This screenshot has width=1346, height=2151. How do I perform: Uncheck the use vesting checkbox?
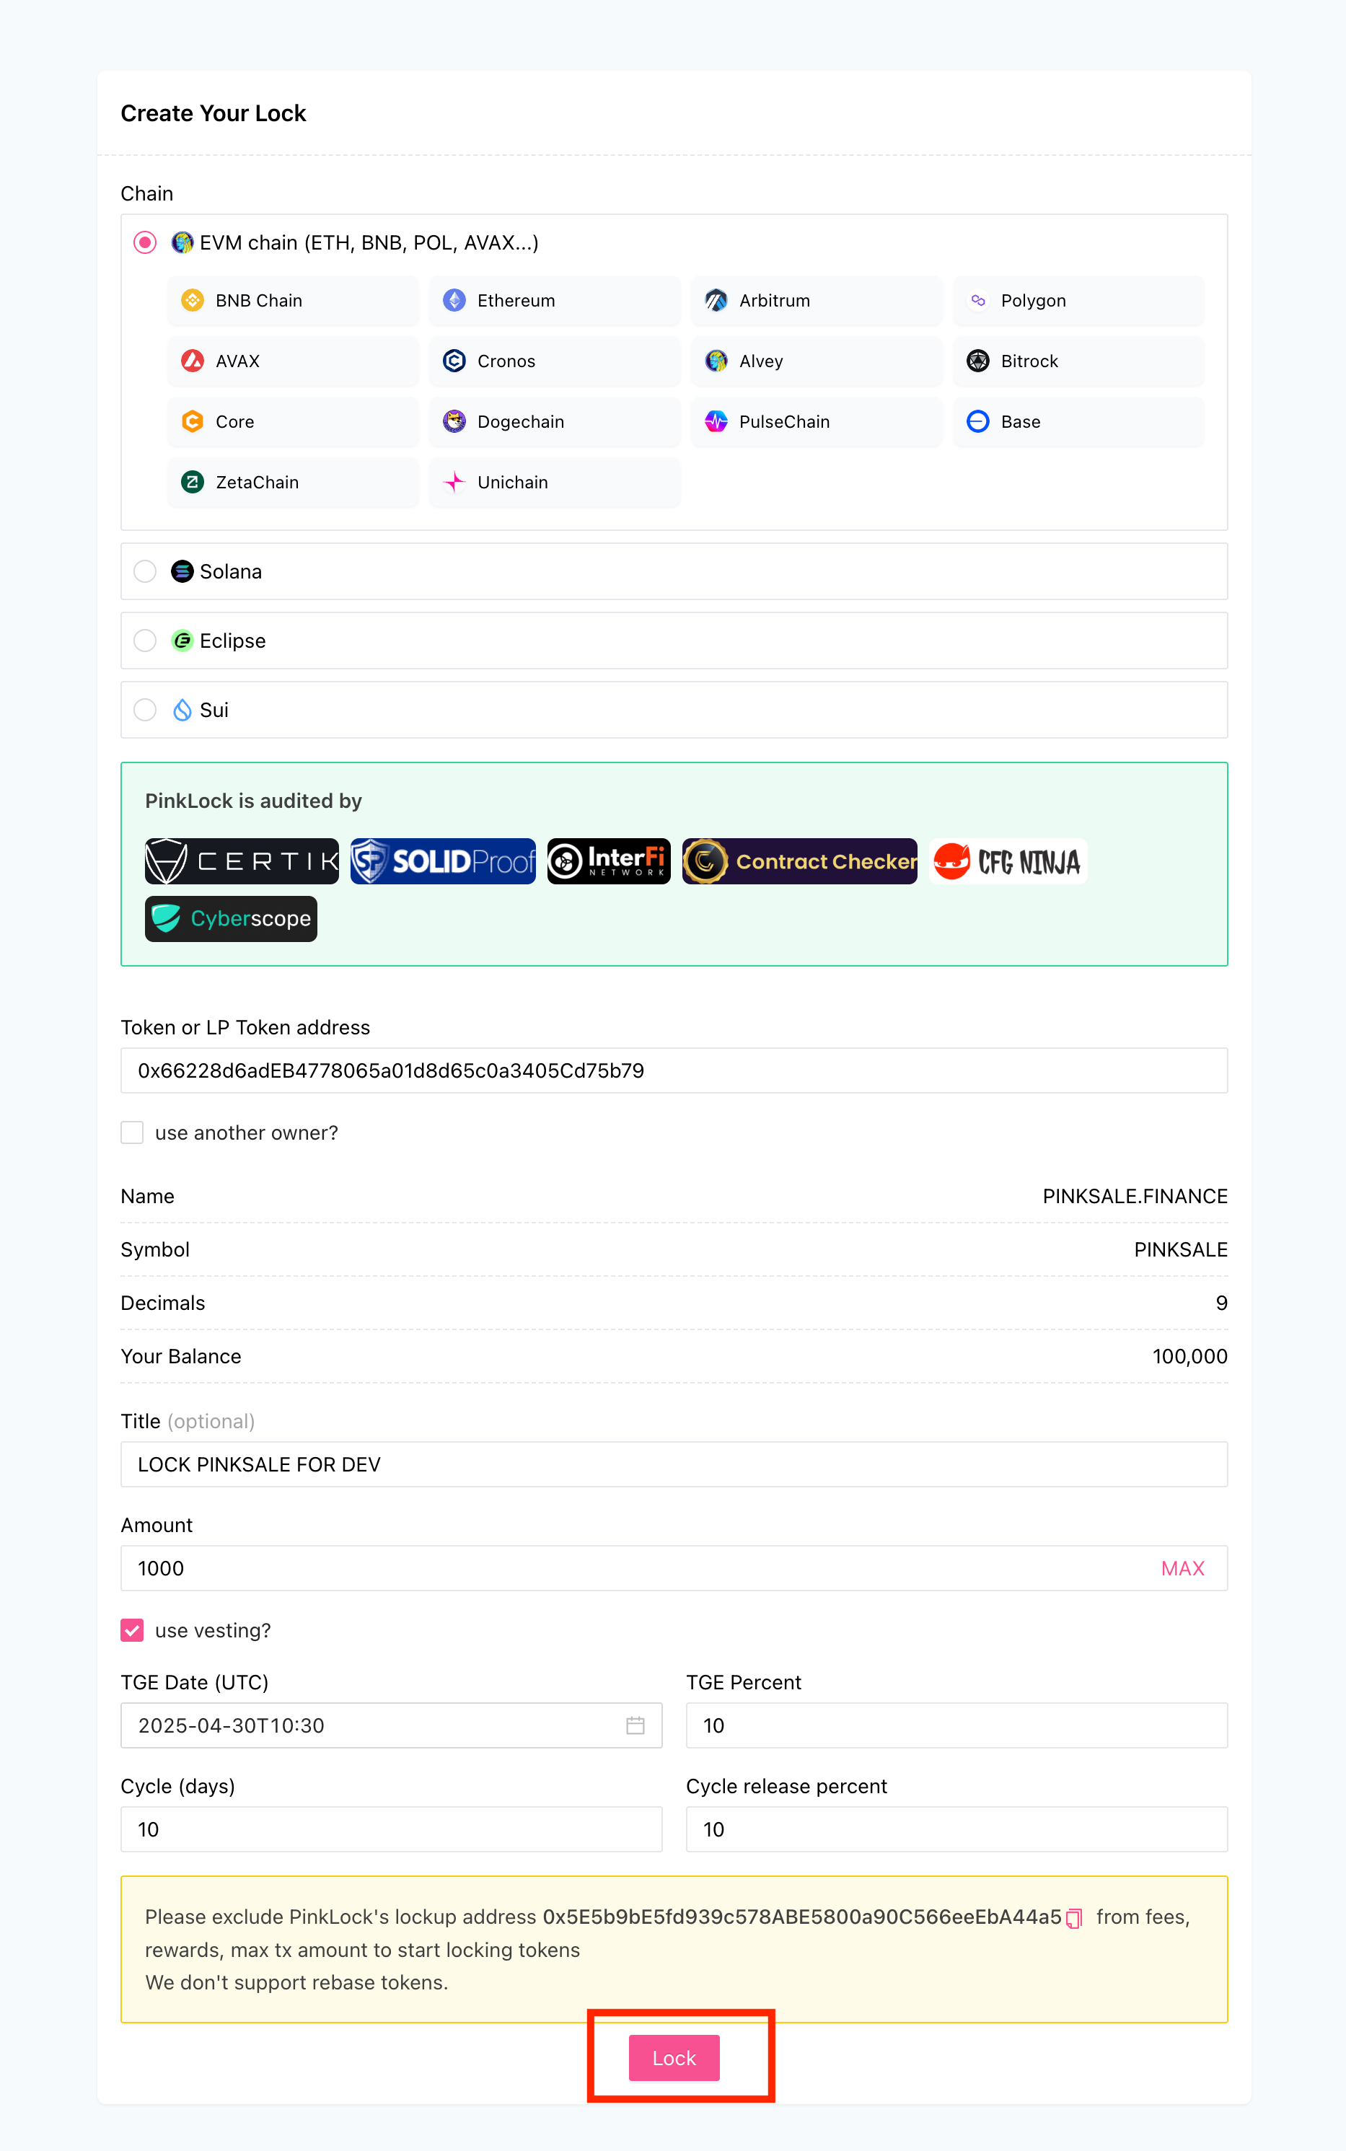point(132,1630)
